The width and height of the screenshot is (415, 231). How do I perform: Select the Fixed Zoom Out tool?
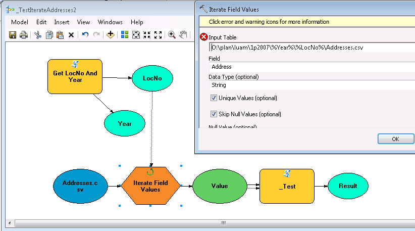[158, 35]
